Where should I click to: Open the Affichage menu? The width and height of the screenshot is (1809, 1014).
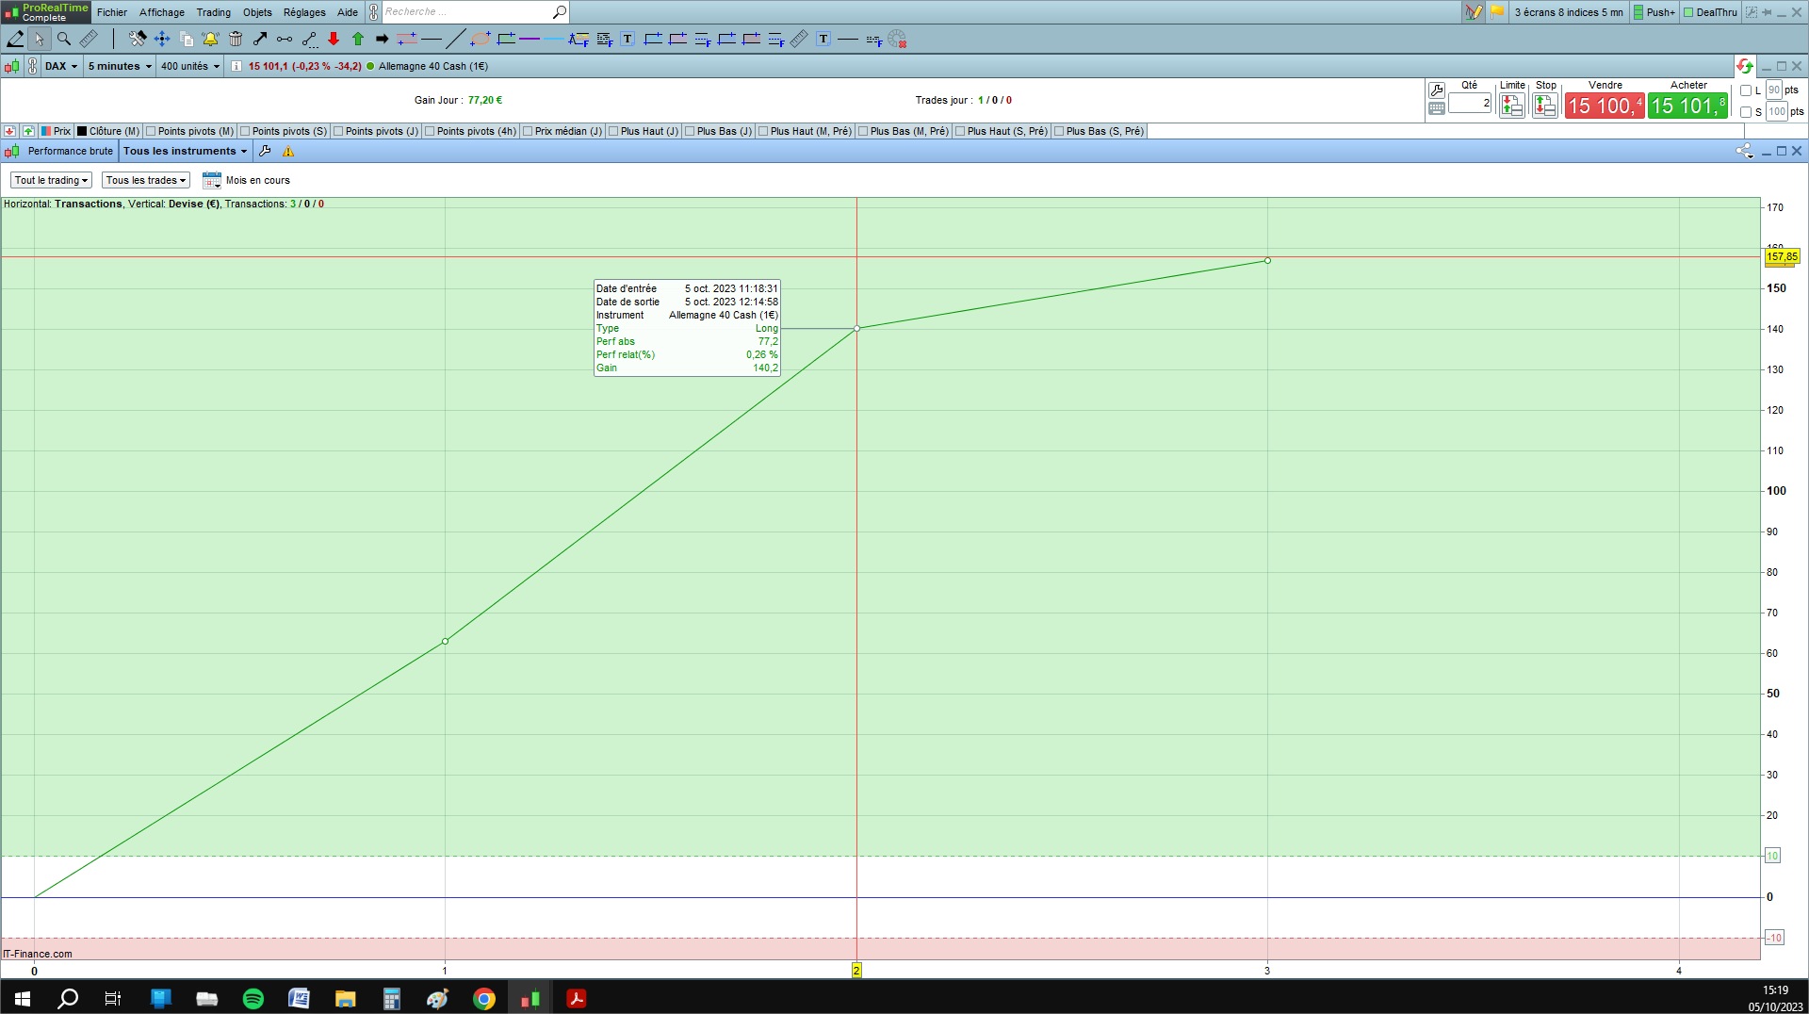pyautogui.click(x=162, y=12)
